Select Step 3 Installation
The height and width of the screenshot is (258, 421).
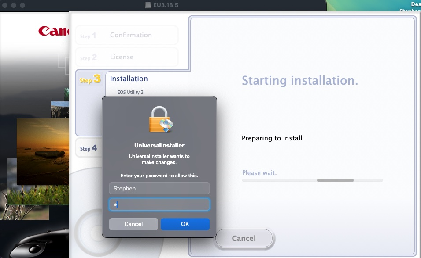click(x=129, y=79)
